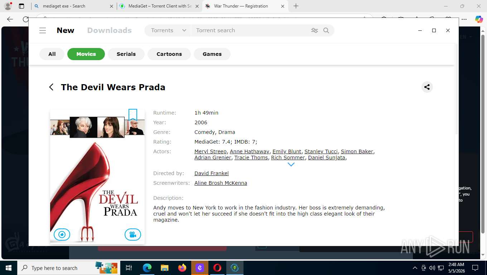
Task: Click the eye icon on the poster
Action: tap(62, 235)
